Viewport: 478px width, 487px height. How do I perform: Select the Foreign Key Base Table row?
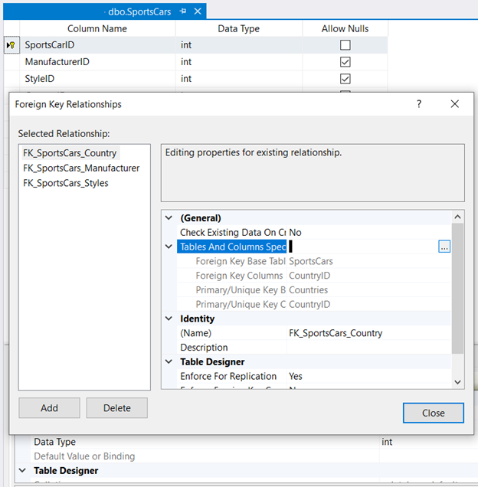(x=314, y=261)
